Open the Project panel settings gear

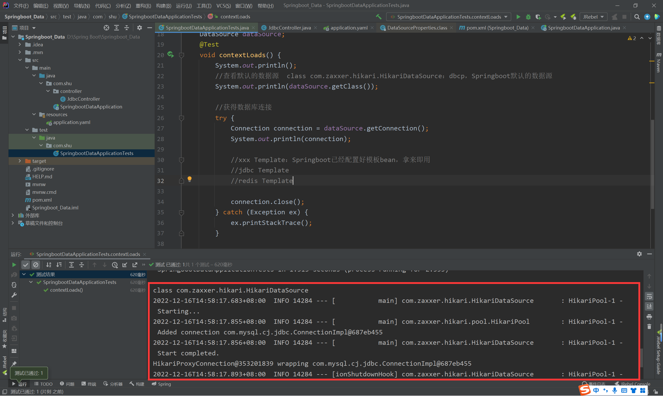139,28
